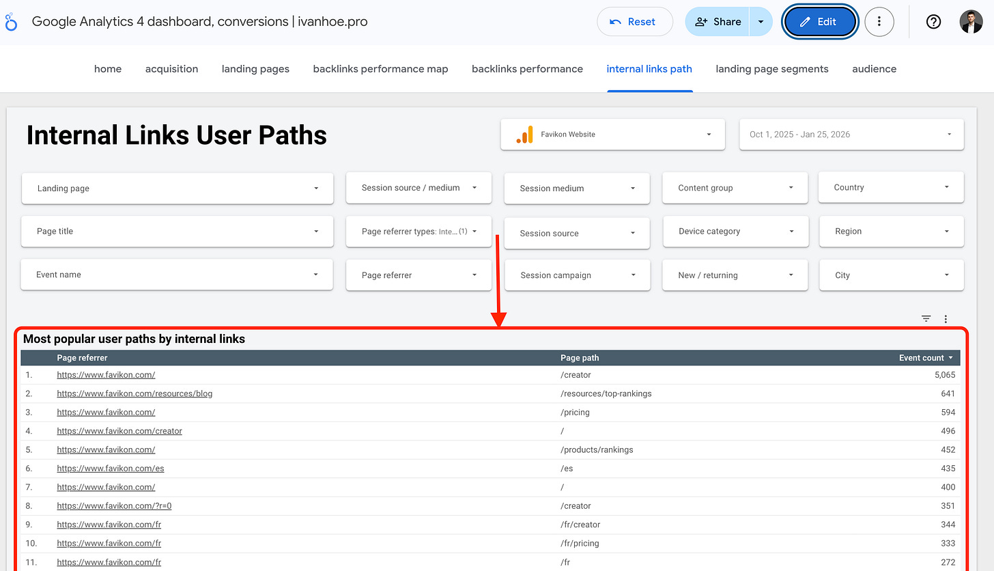Click the Edit button
994x571 pixels.
point(819,21)
